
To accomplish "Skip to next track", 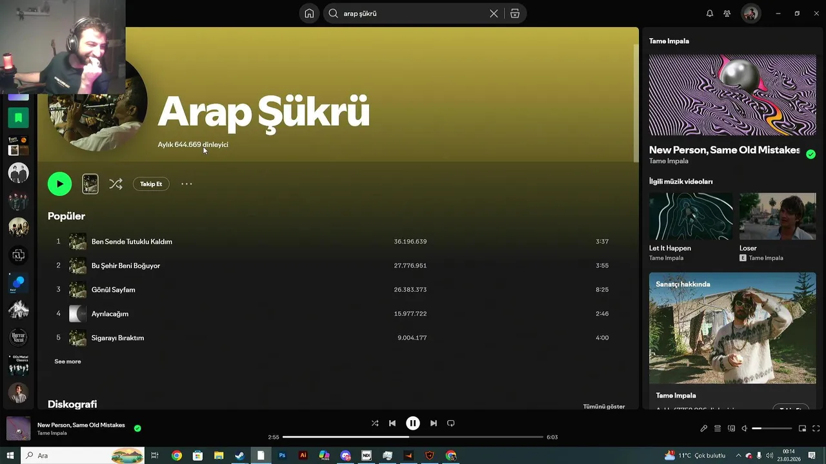I will [x=434, y=423].
